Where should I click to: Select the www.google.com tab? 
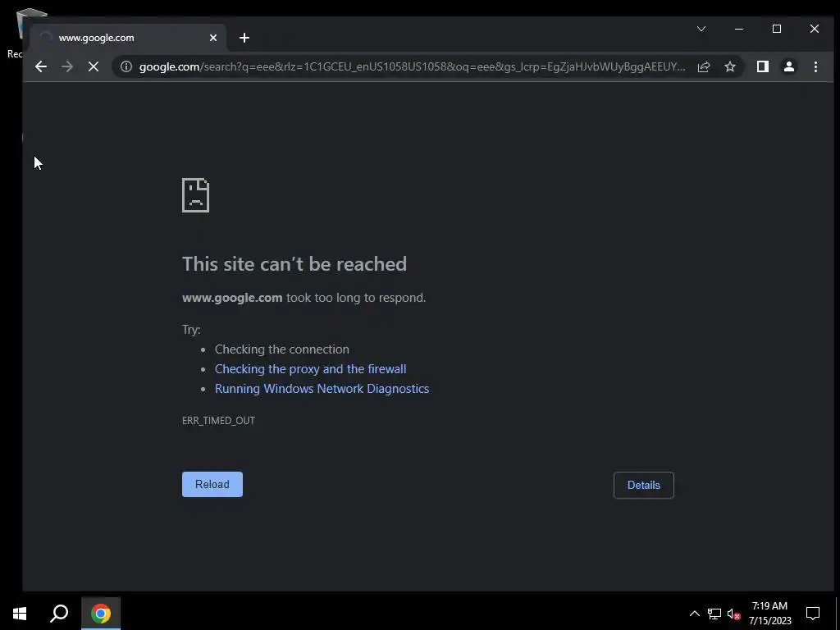tap(128, 38)
